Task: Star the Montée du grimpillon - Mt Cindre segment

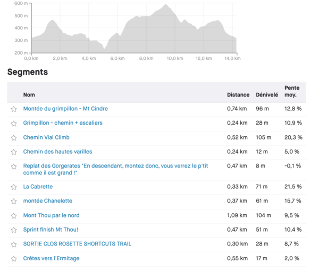Action: coord(14,109)
